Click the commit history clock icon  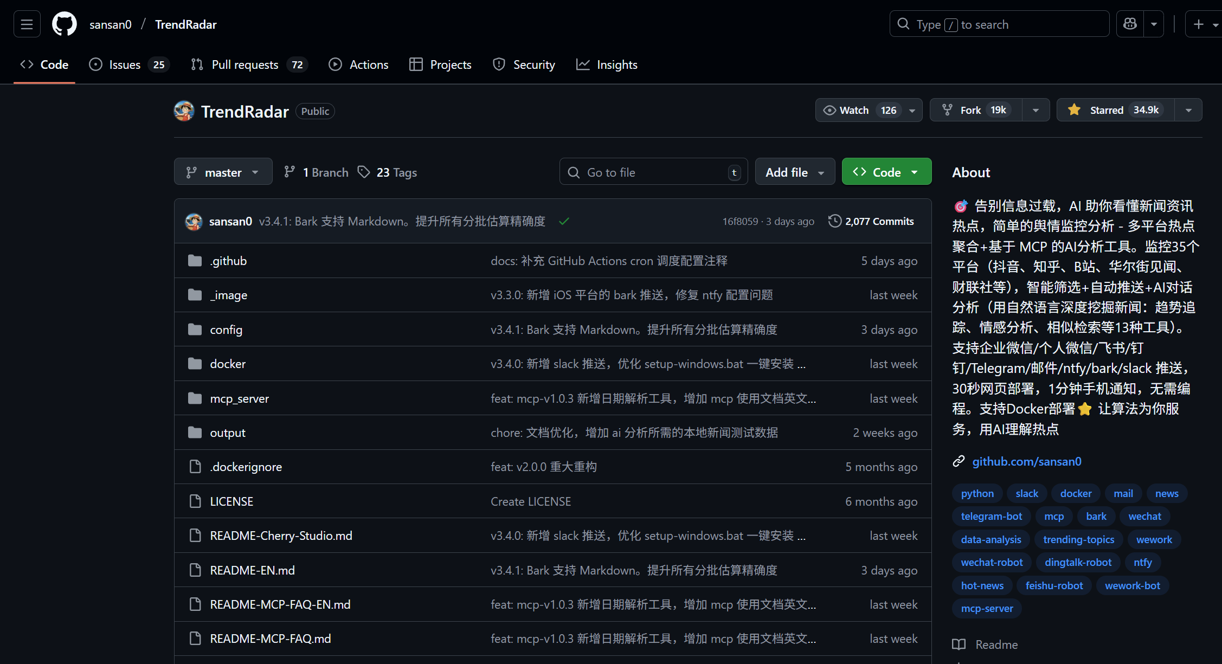pos(834,221)
